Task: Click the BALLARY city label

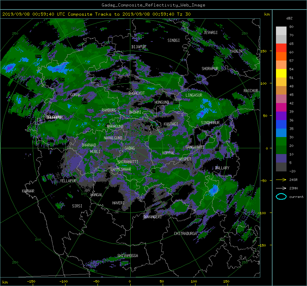Action: tap(222, 168)
